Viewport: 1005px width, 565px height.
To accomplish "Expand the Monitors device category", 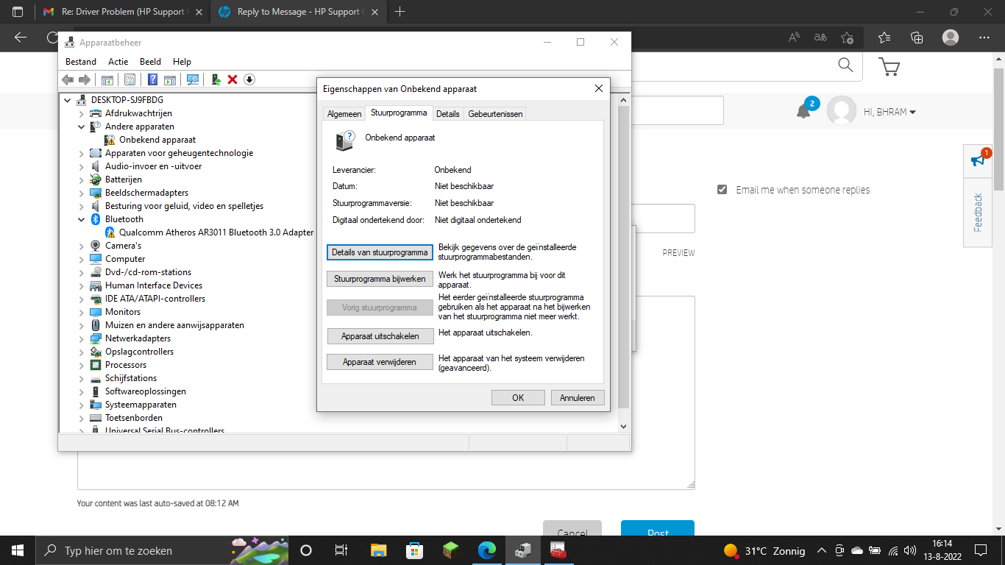I will pyautogui.click(x=82, y=311).
